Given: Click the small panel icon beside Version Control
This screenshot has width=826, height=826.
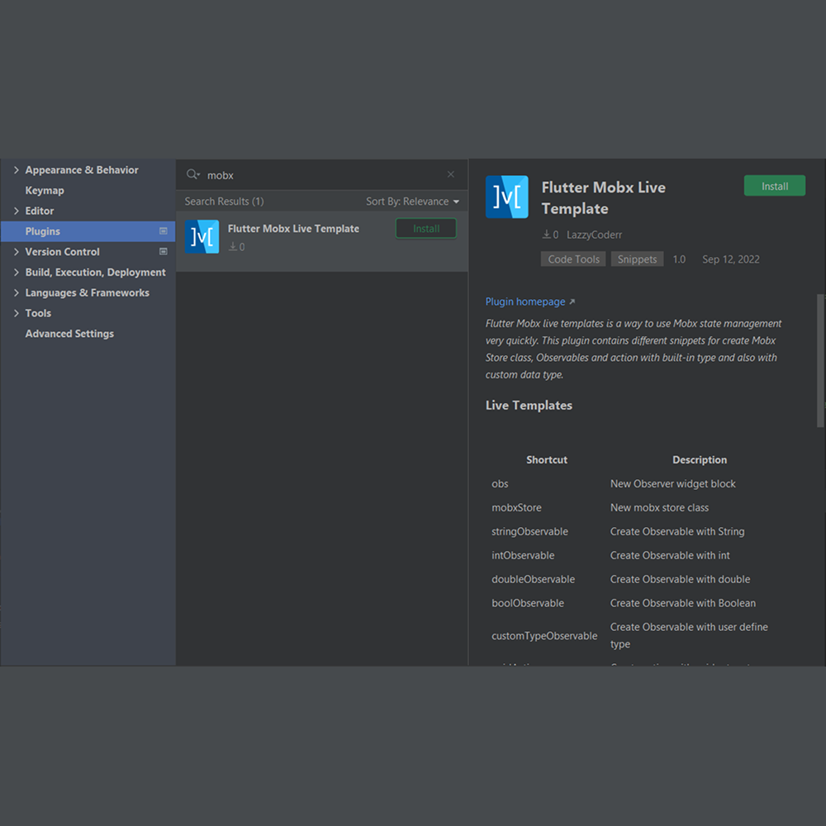Looking at the screenshot, I should pos(164,252).
